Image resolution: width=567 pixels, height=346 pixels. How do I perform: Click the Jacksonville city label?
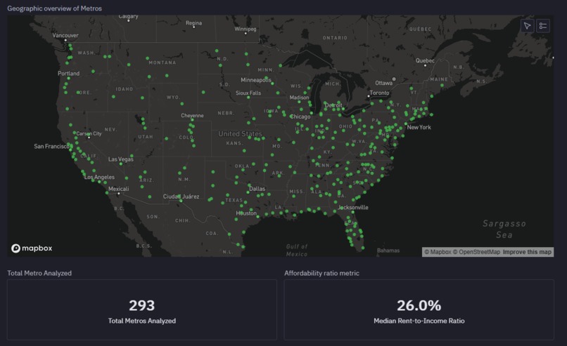point(353,208)
